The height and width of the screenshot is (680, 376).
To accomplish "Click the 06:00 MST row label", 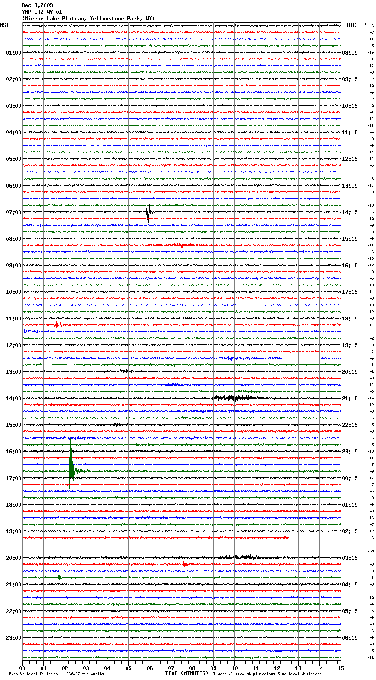I will 14,186.
